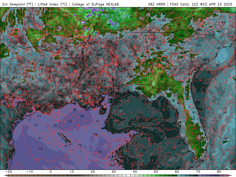The image size is (236, 177).
Task: Click the 10 label on the color scale
Action: (x=72, y=172)
